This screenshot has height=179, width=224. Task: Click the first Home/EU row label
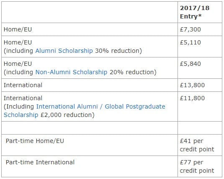pyautogui.click(x=18, y=29)
